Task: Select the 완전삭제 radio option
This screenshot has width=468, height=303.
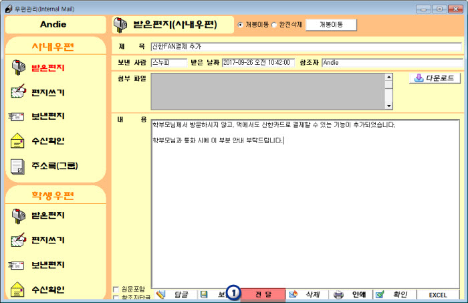Action: point(274,25)
